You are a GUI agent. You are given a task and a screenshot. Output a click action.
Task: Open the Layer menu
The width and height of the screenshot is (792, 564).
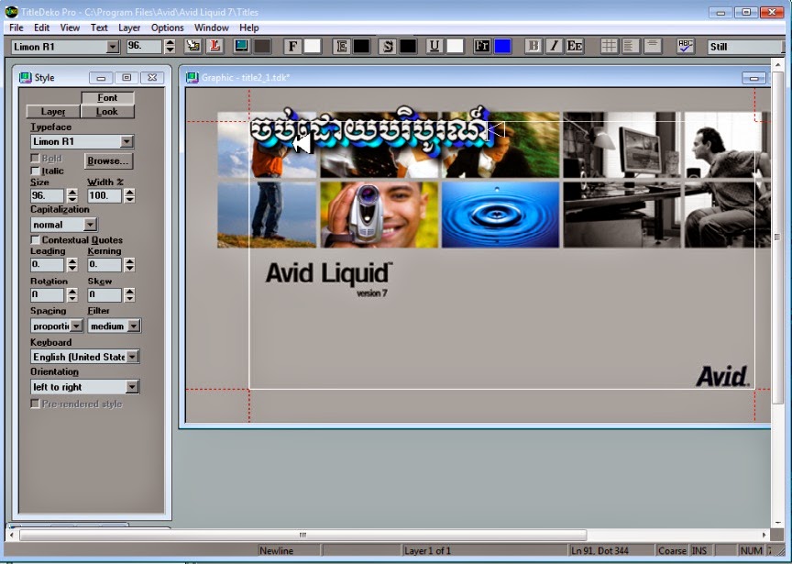pos(127,28)
